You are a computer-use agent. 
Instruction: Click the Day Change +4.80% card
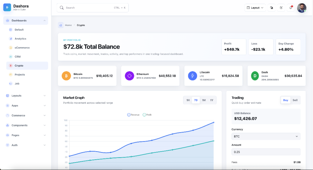point(288,47)
